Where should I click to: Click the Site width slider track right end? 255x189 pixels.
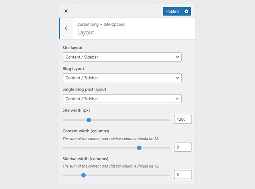click(169, 120)
